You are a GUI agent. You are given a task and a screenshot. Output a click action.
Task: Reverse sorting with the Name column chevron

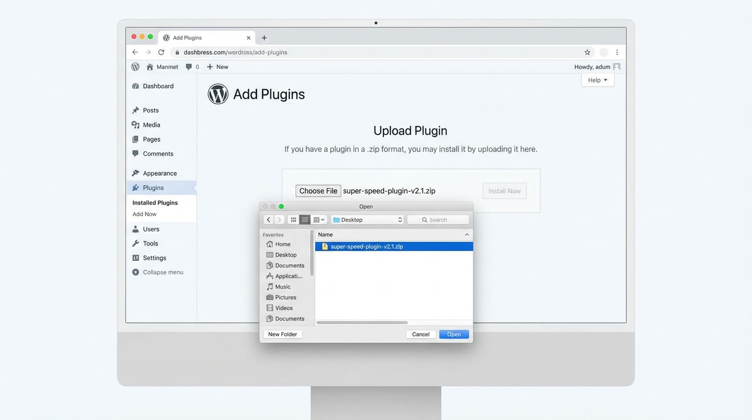pos(467,234)
